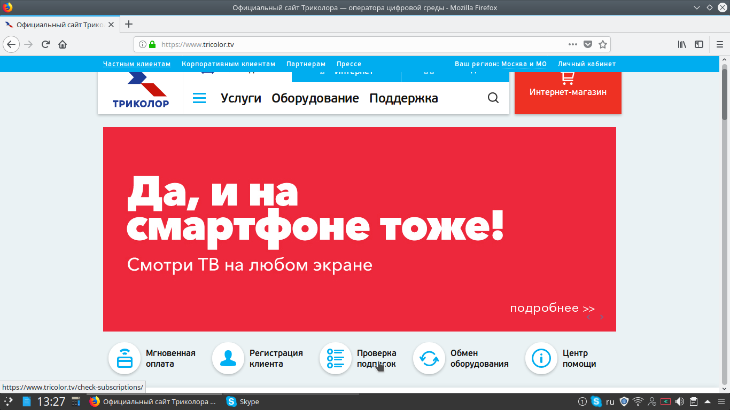Bookmark this page with the star icon
This screenshot has height=410, width=730.
point(603,44)
